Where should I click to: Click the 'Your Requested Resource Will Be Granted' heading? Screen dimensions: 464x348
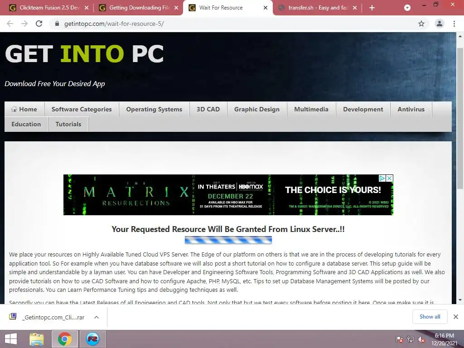pyautogui.click(x=228, y=229)
